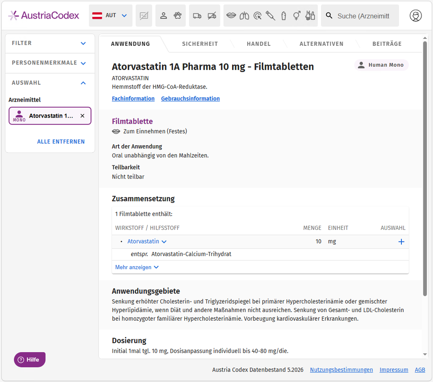433x382 pixels.
Task: Open the AGB link
Action: coord(420,370)
